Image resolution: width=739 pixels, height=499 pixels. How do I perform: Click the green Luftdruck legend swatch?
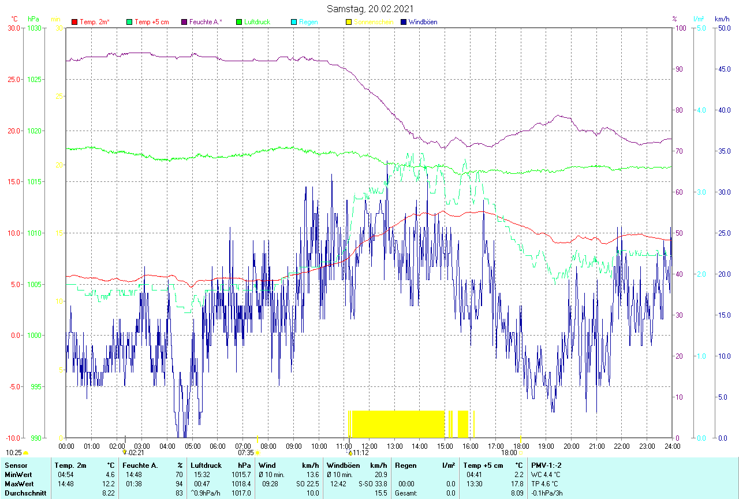click(x=238, y=22)
